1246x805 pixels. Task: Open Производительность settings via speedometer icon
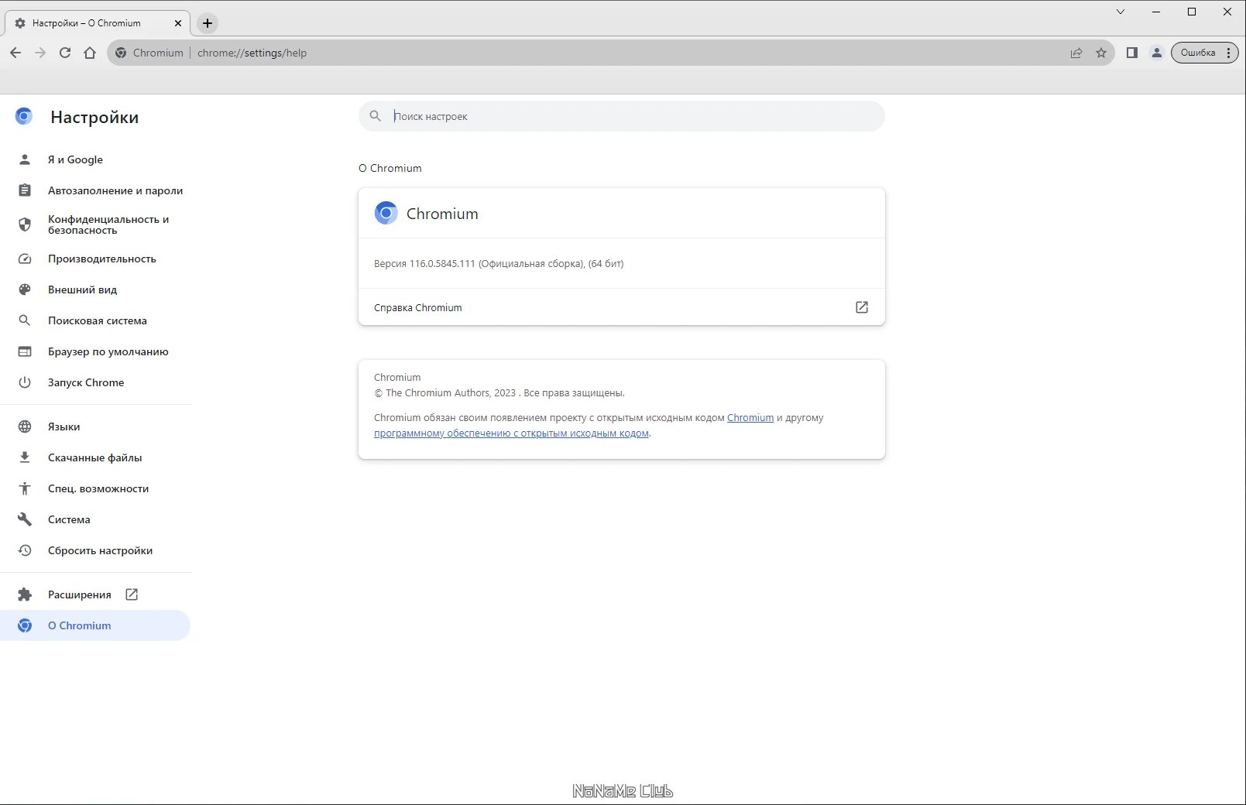pyautogui.click(x=25, y=259)
